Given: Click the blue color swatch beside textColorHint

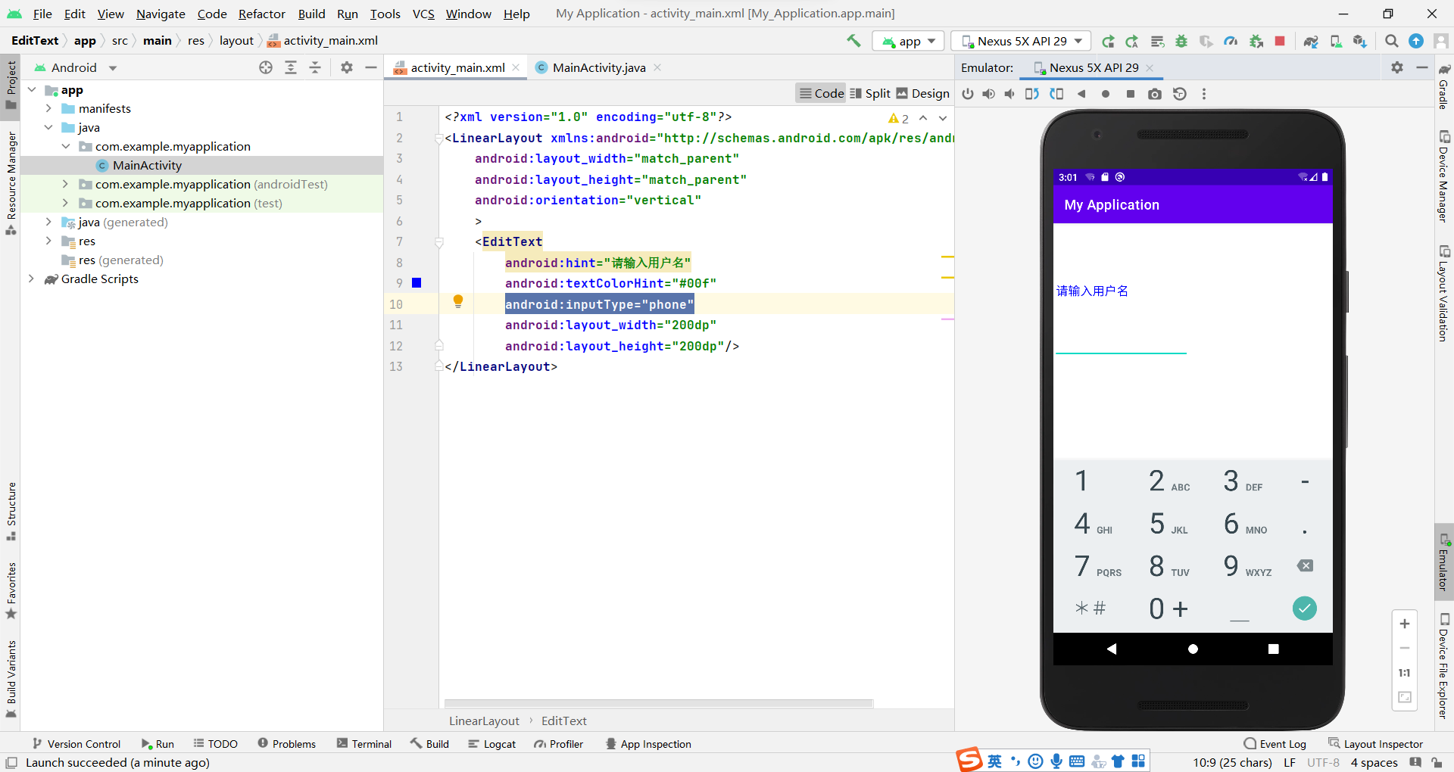Looking at the screenshot, I should [416, 283].
